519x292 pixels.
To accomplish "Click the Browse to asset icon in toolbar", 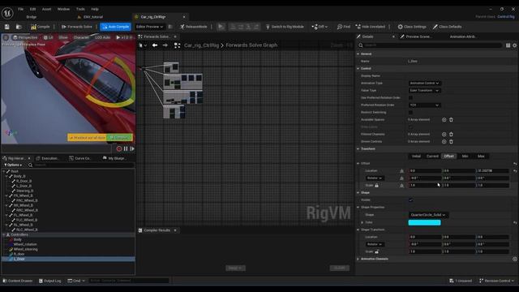I will (x=19, y=27).
